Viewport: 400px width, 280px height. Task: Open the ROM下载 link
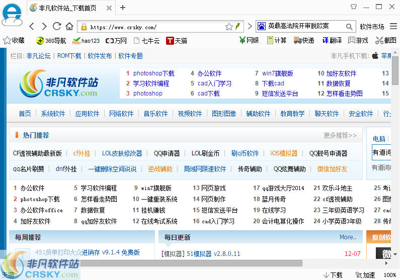[x=69, y=56]
